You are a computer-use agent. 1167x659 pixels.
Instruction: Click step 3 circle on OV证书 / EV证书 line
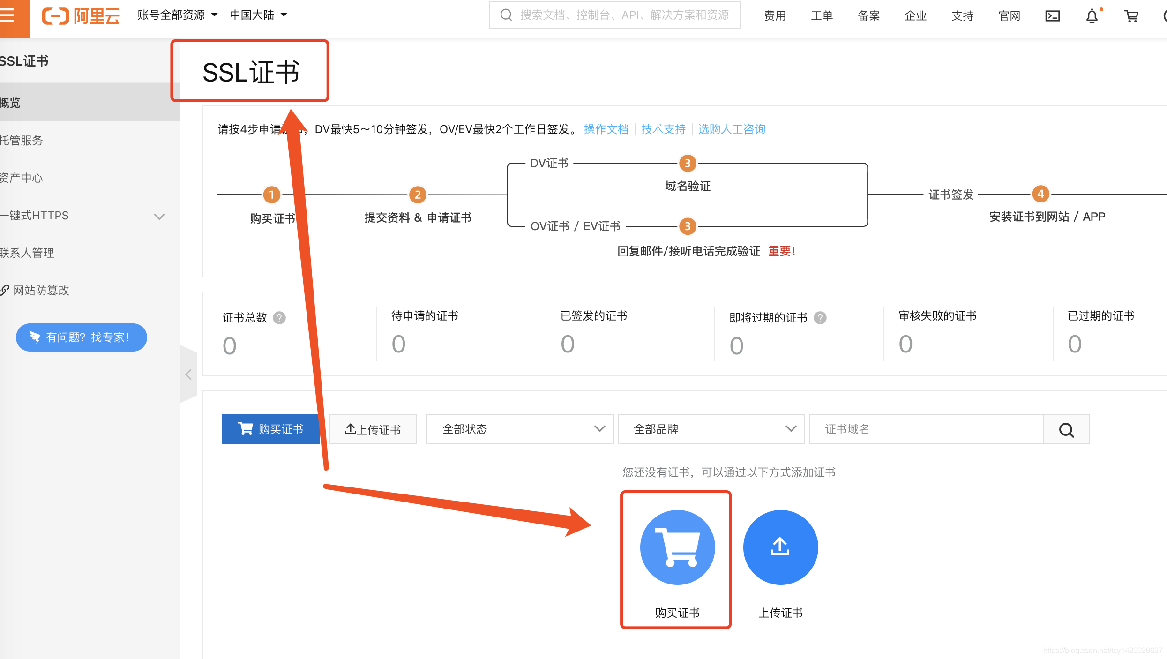[x=688, y=226]
